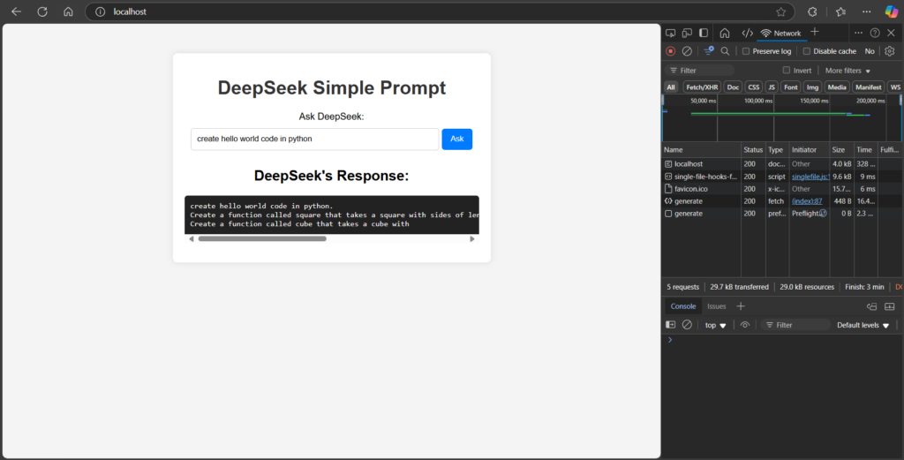
Task: Filter requests by Media type
Action: coord(837,87)
